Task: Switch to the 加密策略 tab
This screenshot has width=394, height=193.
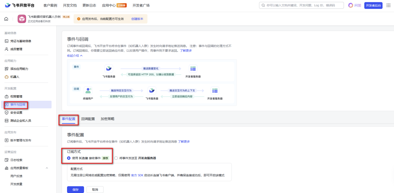Action: (108, 119)
